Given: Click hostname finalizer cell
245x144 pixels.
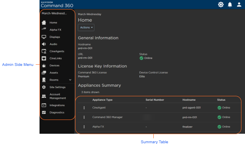Looking at the screenshot, I should 187,127.
